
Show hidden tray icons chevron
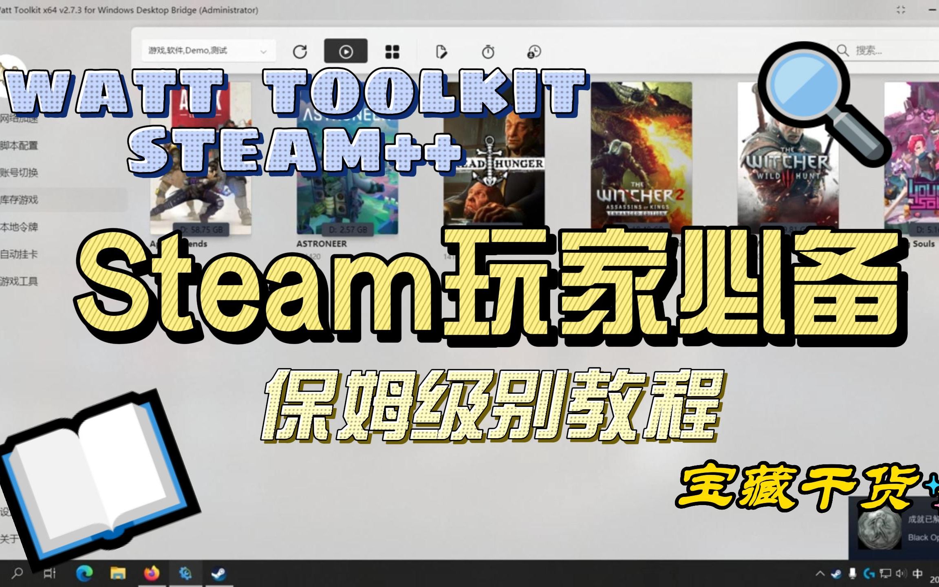coord(820,574)
